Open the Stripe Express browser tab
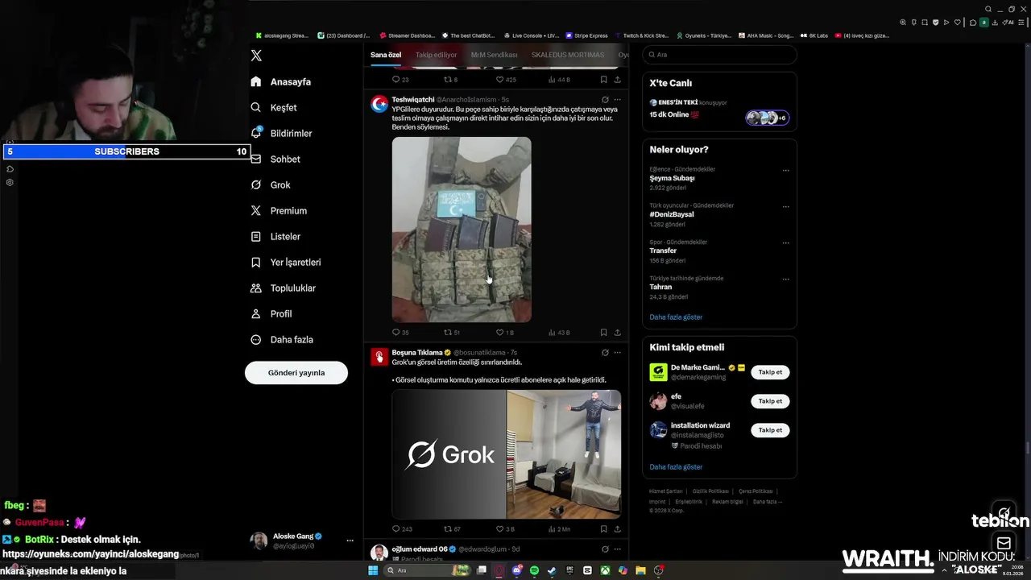This screenshot has width=1031, height=580. 586,35
